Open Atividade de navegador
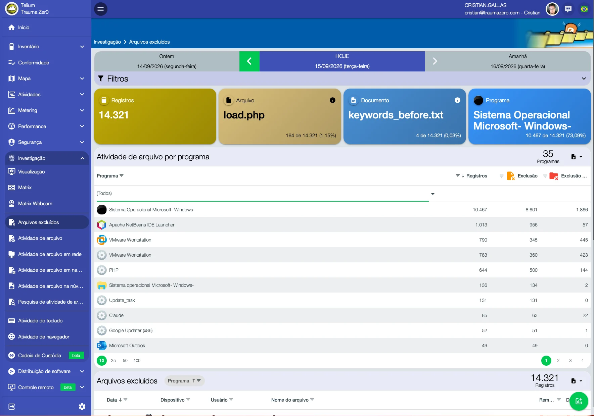The image size is (594, 416). click(47, 337)
